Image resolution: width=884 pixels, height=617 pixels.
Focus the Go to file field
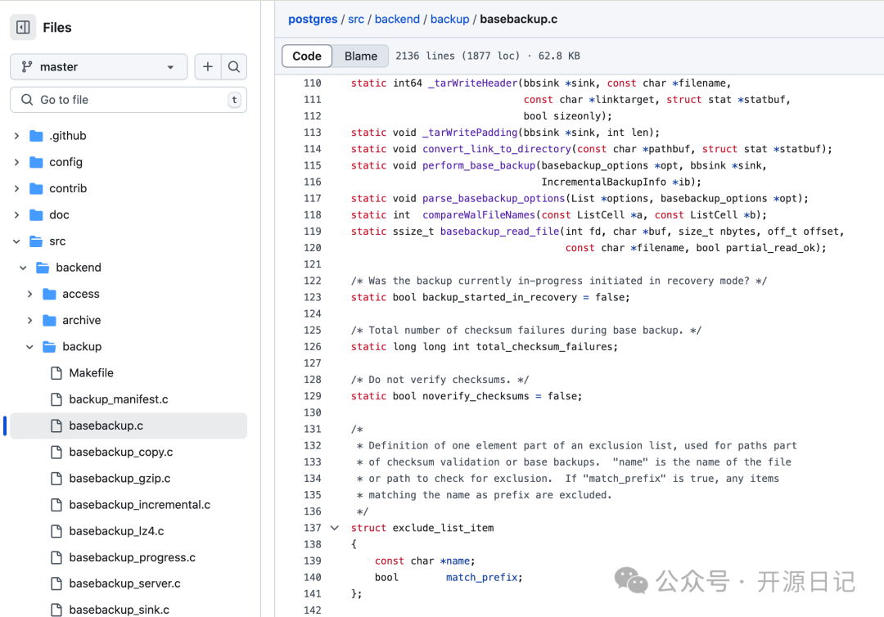[129, 100]
